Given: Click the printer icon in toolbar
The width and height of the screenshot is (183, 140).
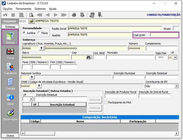Looking at the screenshot, I should (x=74, y=15).
